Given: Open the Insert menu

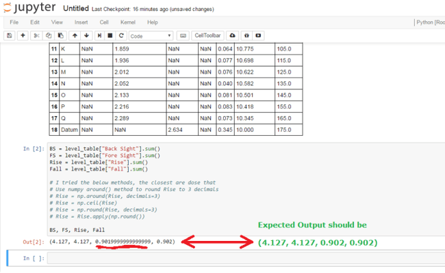Looking at the screenshot, I should pos(81,23).
